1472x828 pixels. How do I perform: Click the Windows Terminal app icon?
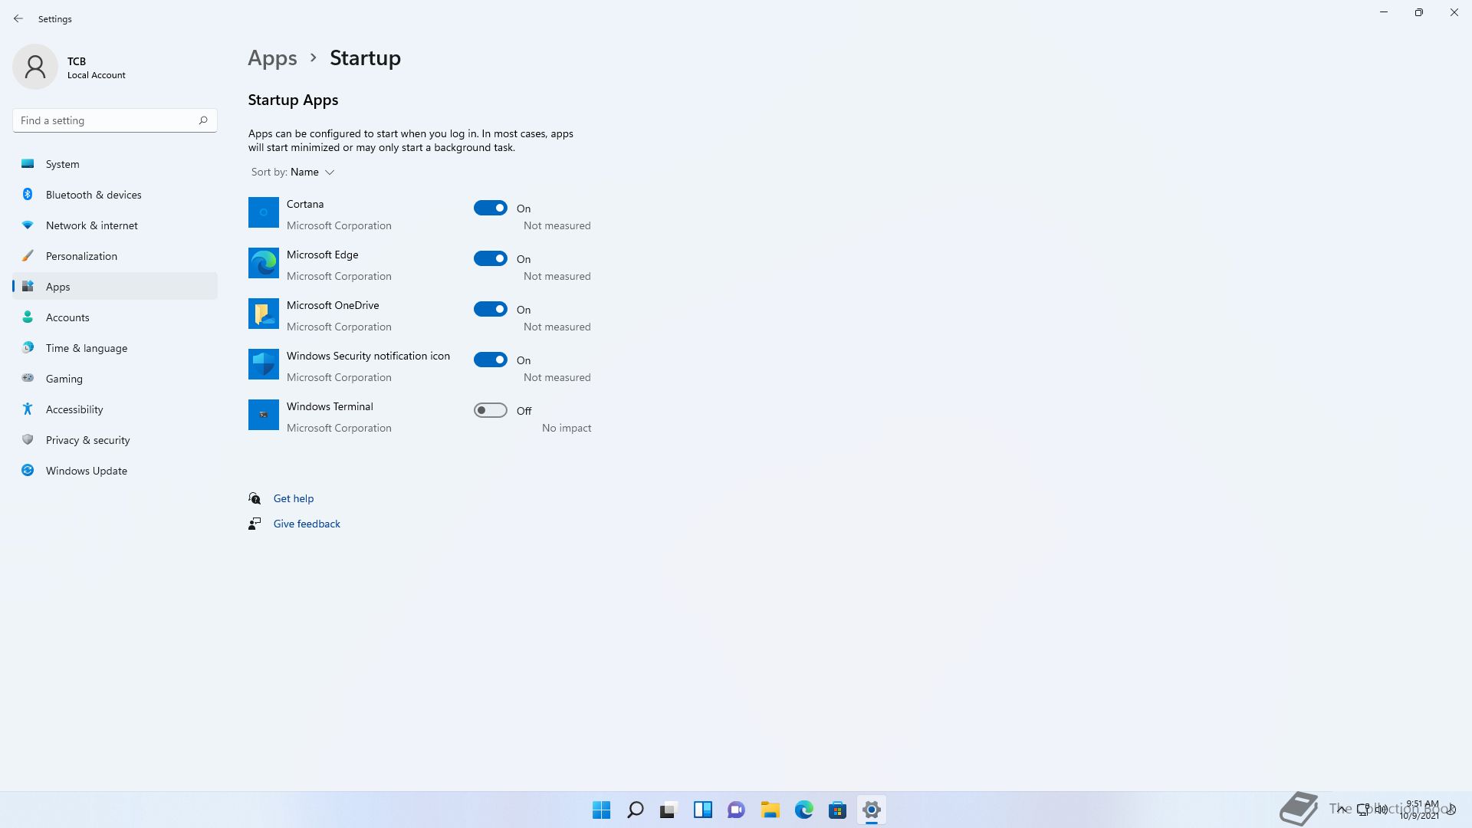click(263, 415)
